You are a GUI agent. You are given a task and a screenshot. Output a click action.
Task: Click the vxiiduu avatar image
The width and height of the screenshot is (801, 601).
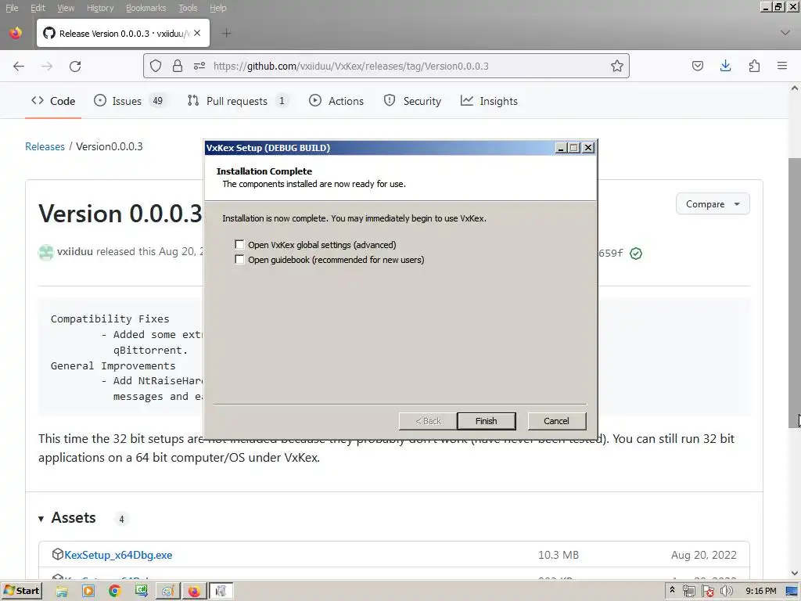click(x=45, y=253)
